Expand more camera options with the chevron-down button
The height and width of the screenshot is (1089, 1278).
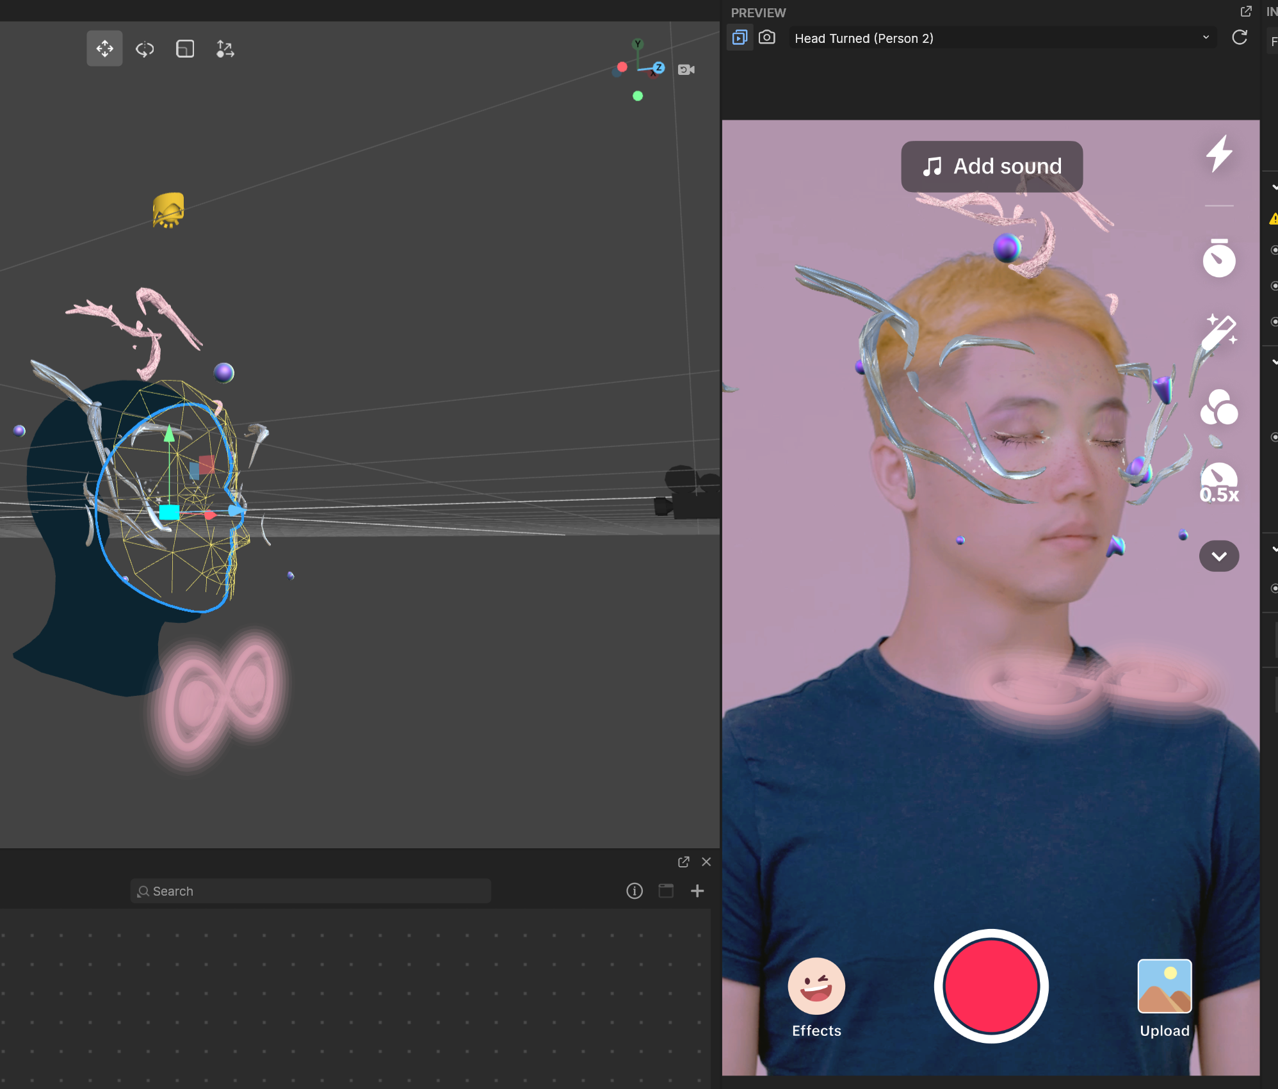[x=1219, y=556]
